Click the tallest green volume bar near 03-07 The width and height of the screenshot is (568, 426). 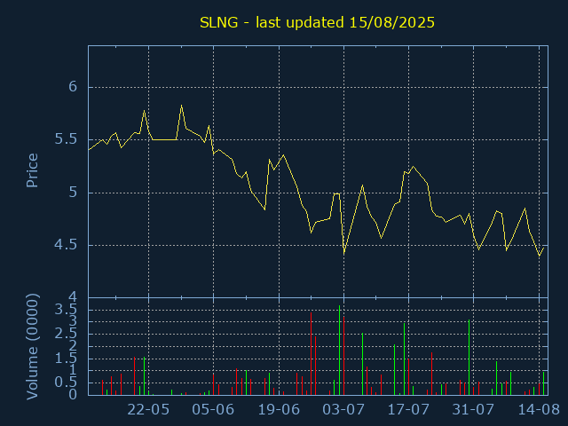[x=339, y=350]
